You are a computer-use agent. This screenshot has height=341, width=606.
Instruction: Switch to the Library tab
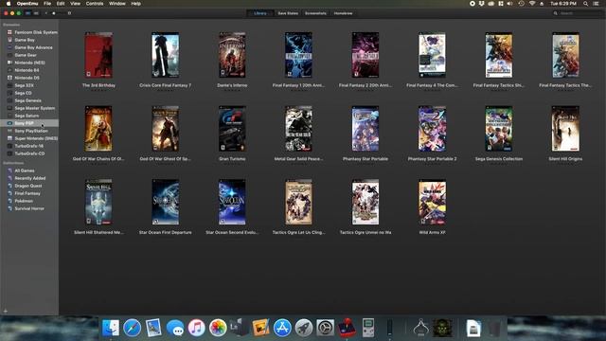(x=260, y=13)
